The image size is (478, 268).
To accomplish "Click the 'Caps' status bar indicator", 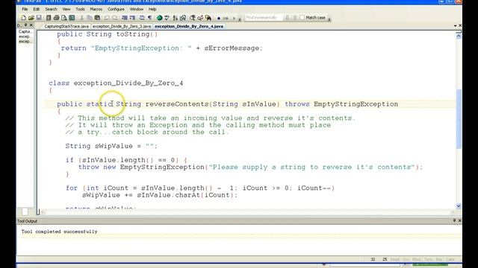I will tap(450, 259).
